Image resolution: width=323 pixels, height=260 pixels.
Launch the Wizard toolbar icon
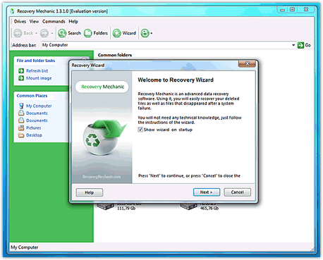tap(116, 33)
